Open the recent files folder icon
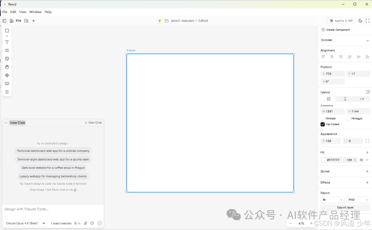Screen dimensions: 372x230 coord(26,21)
